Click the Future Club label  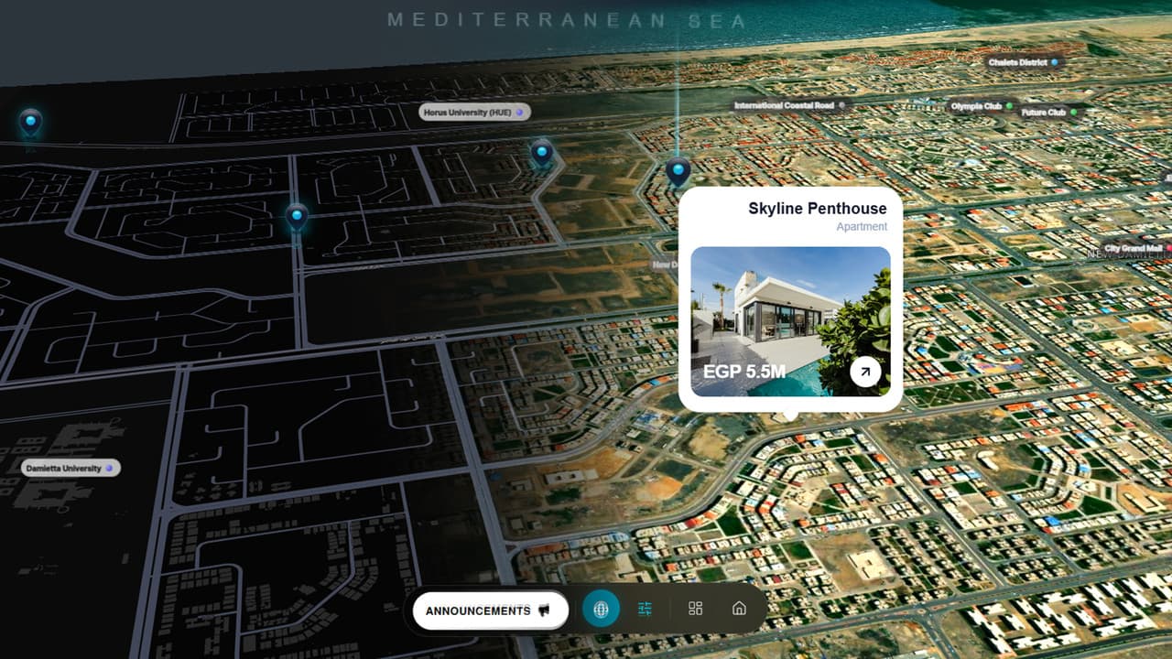click(1047, 113)
